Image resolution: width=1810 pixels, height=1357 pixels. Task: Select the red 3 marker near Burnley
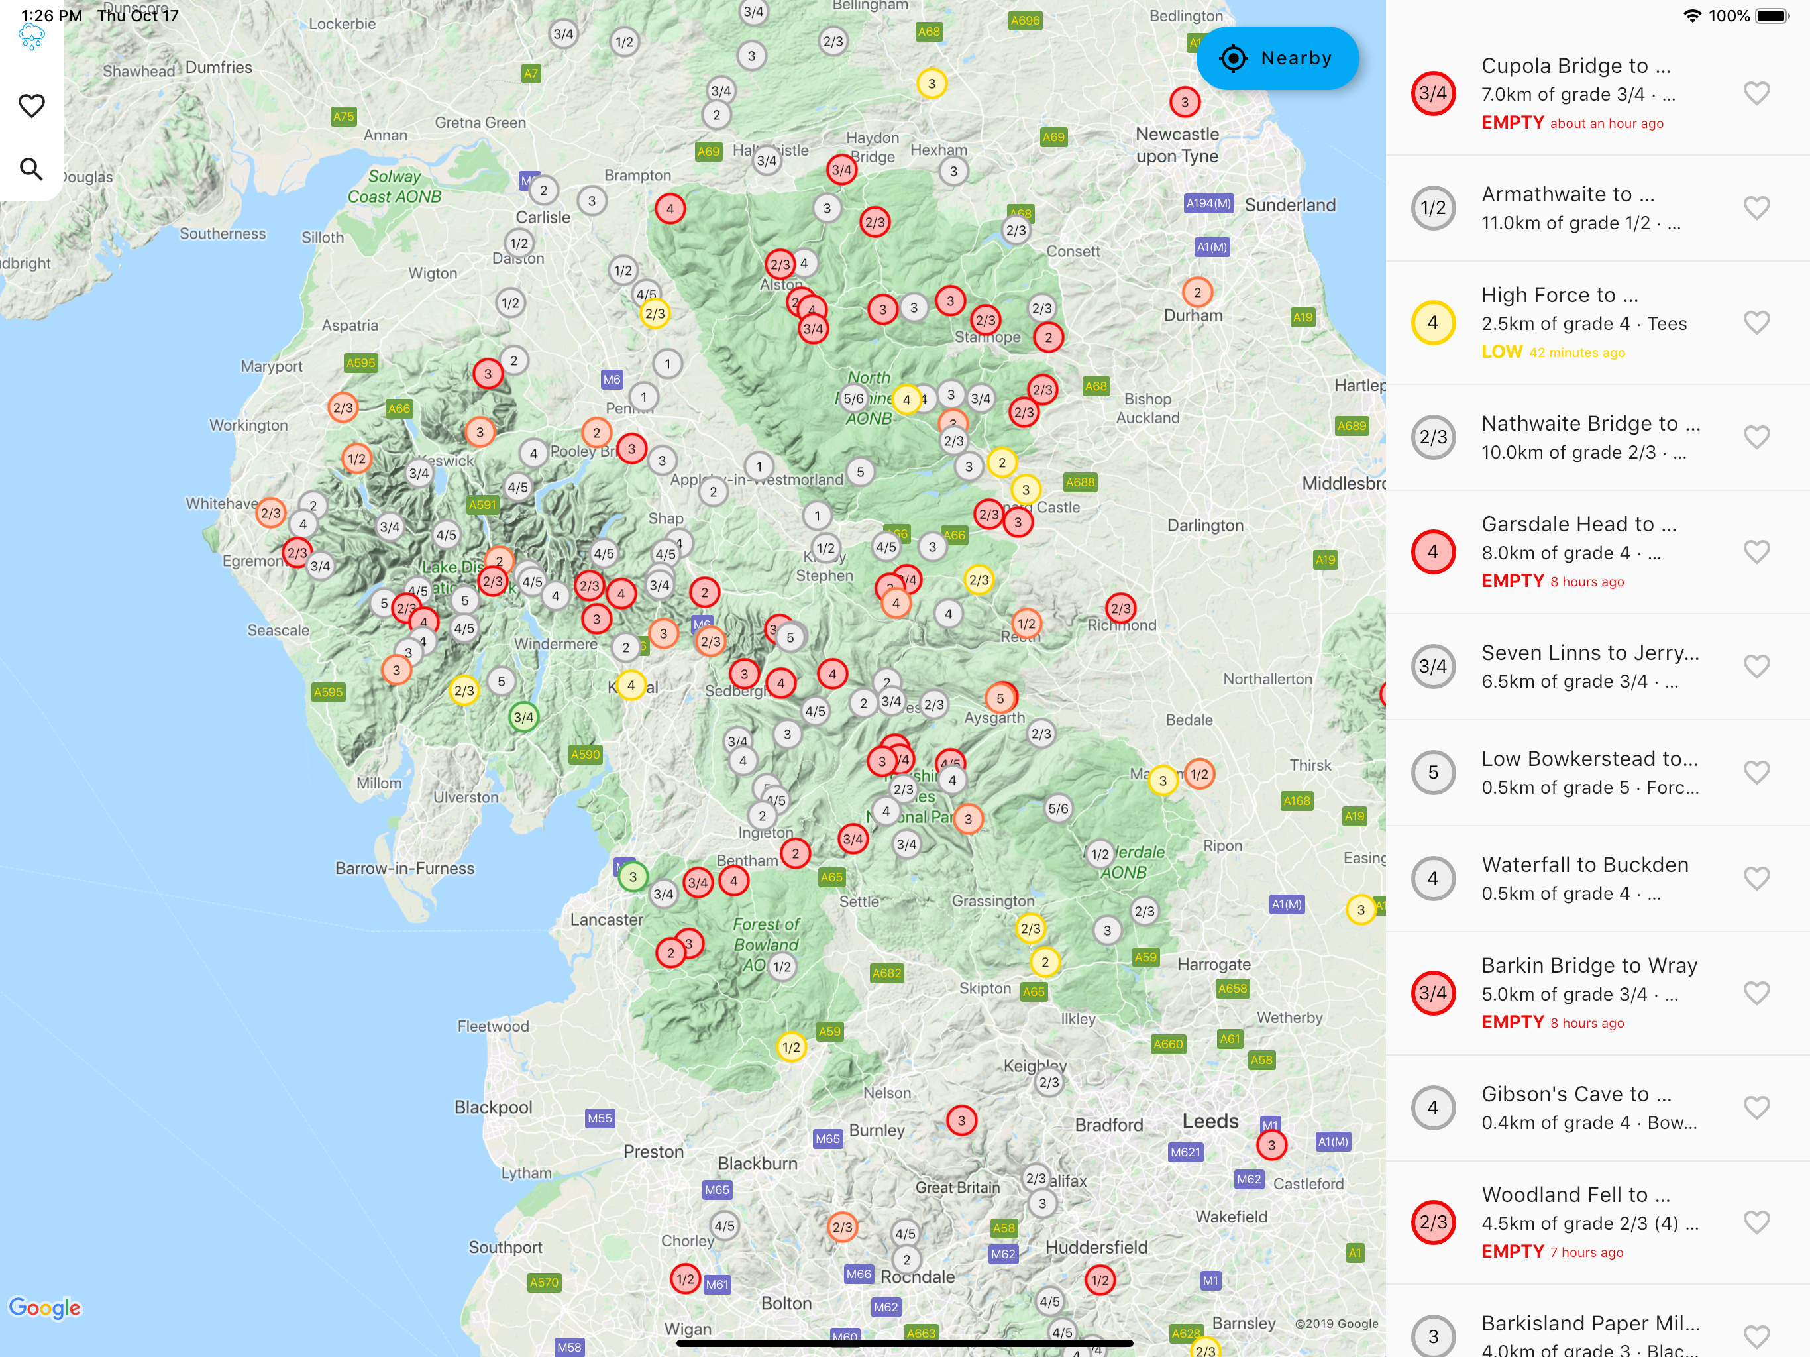pos(961,1120)
